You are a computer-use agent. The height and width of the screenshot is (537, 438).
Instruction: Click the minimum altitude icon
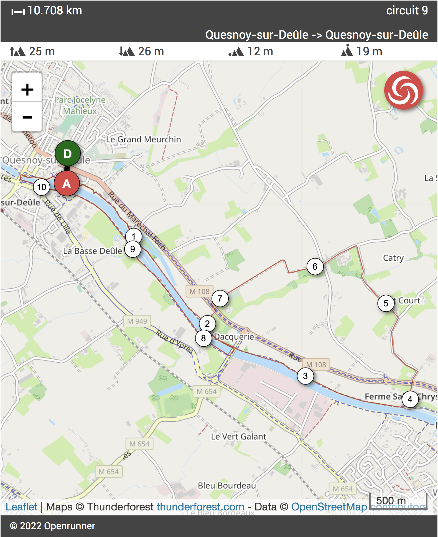tap(236, 51)
